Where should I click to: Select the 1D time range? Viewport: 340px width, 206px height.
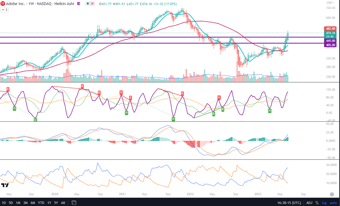[x=4, y=203]
